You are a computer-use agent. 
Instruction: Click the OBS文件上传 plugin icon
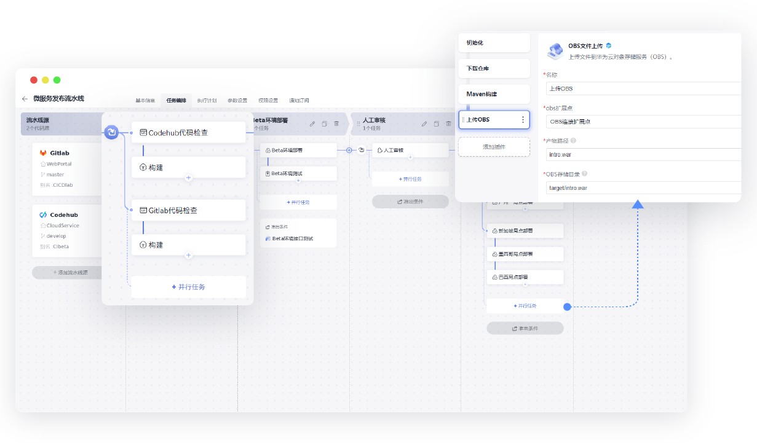(x=555, y=51)
